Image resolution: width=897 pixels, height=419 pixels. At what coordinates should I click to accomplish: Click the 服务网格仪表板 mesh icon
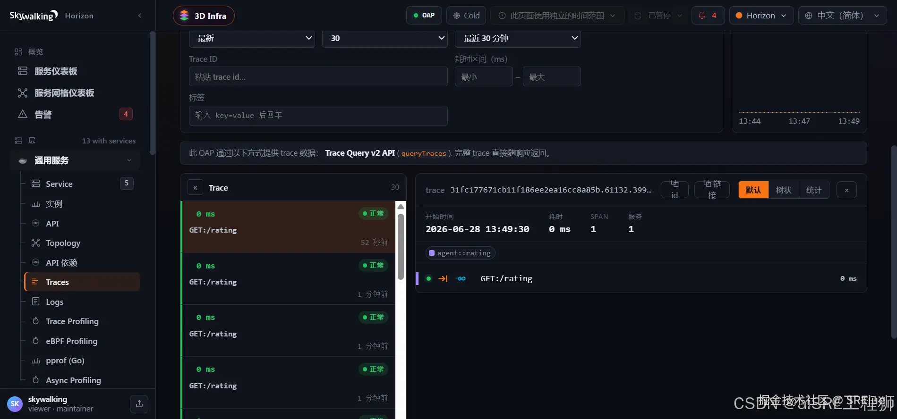[23, 93]
